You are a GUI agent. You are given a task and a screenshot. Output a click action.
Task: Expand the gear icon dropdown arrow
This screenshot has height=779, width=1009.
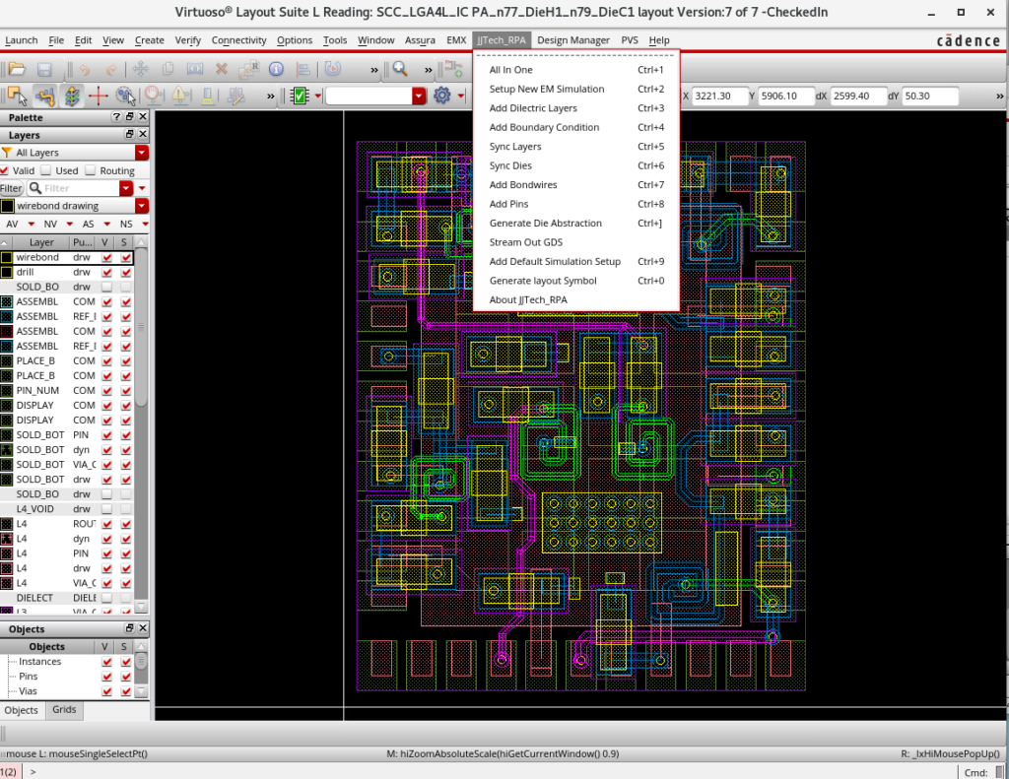(x=461, y=96)
